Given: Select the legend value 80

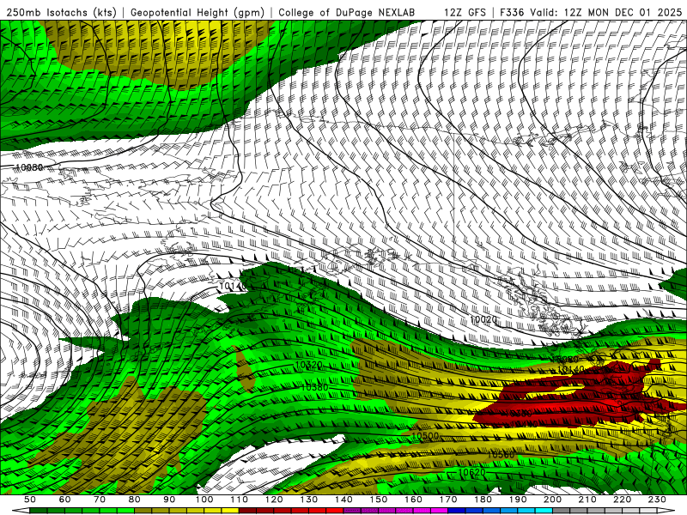Looking at the screenshot, I should pos(134,500).
